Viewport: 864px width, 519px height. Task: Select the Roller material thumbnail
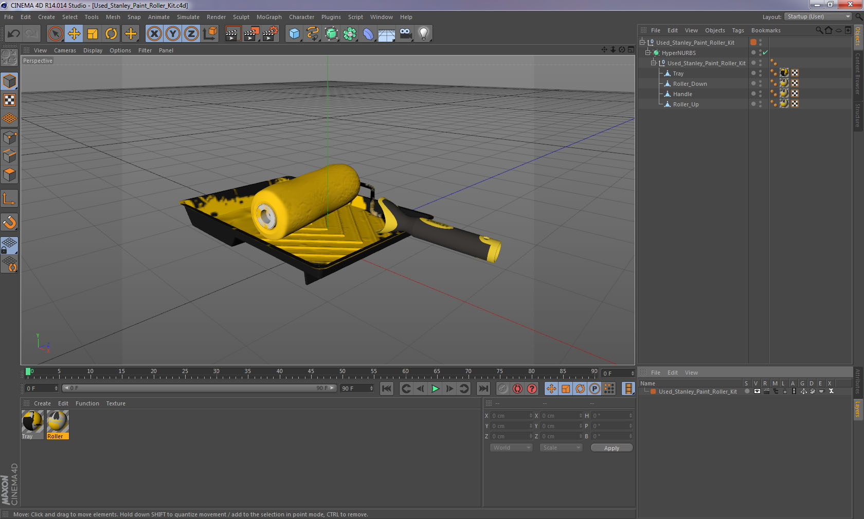[58, 422]
